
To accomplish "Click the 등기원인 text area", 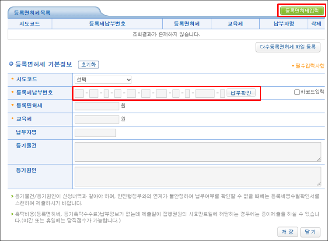I will (198, 177).
